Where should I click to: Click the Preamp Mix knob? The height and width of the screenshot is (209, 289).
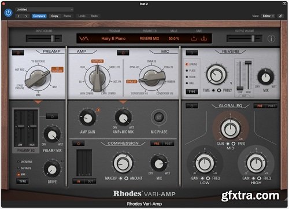click(x=52, y=135)
